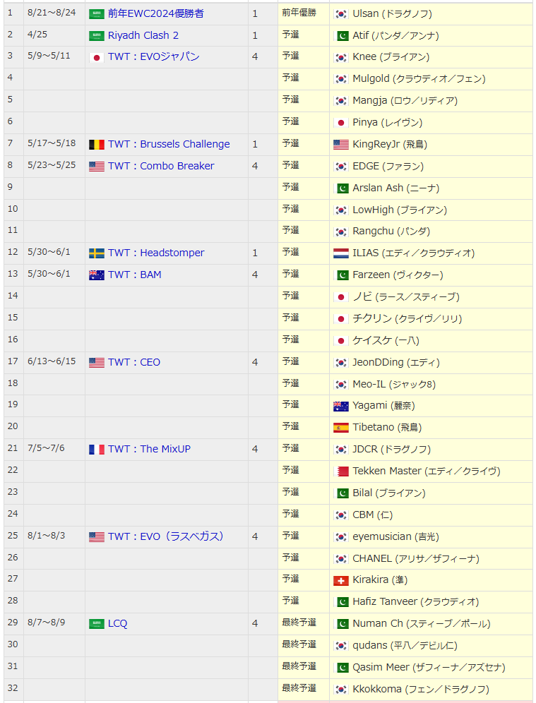This screenshot has width=536, height=703.
Task: Click the Australia flag next to Yagami
Action: pyautogui.click(x=341, y=406)
